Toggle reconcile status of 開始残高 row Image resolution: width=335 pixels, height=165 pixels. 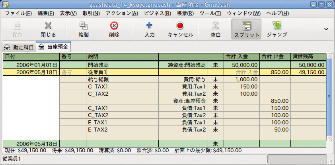pyautogui.click(x=215, y=65)
